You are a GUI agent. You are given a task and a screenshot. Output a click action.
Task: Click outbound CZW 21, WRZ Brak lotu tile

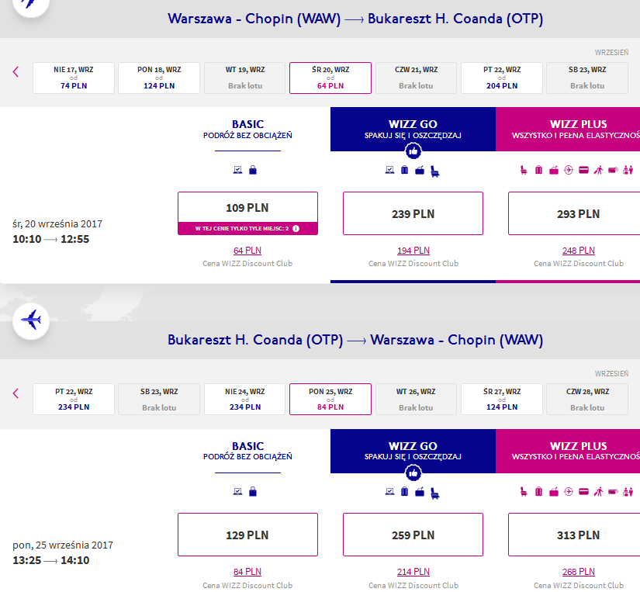416,78
